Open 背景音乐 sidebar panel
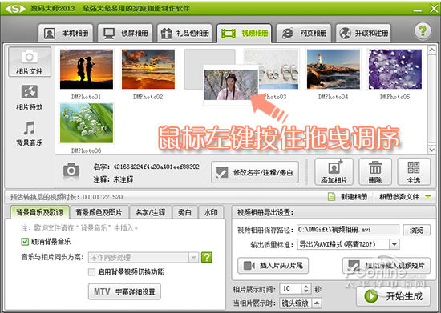Viewport: 441px width, 313px height. [x=30, y=134]
